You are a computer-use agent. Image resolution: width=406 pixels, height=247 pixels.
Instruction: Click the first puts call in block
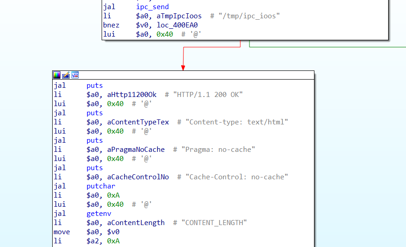[95, 86]
